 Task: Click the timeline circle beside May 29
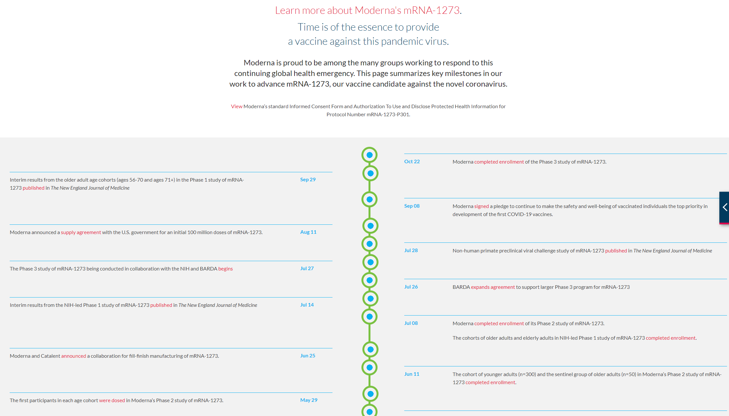tap(370, 394)
